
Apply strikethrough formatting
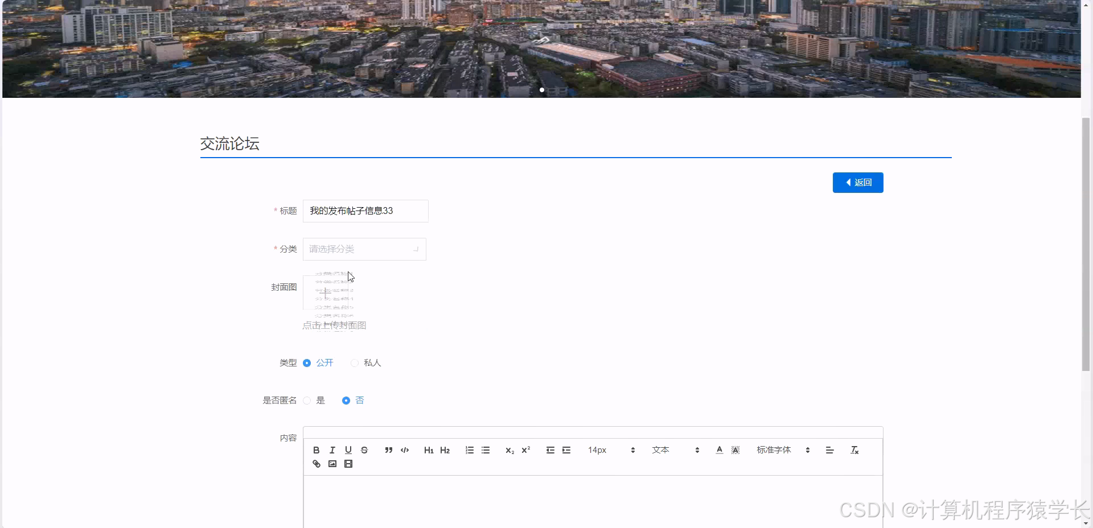[364, 450]
